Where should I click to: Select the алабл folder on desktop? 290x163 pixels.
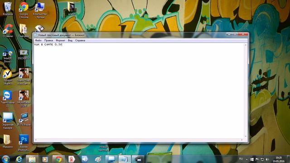point(72,9)
